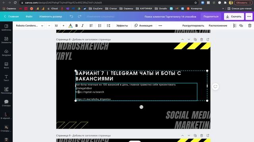Change text alignment

(91, 26)
